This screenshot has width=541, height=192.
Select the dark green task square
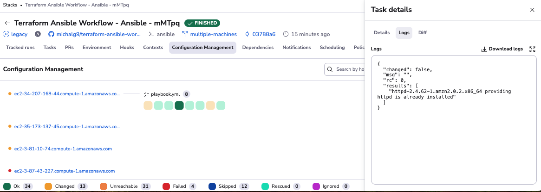click(179, 105)
